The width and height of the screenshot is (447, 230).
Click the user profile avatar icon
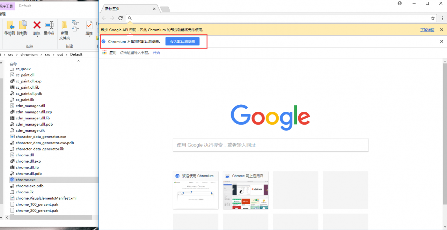[400, 3]
